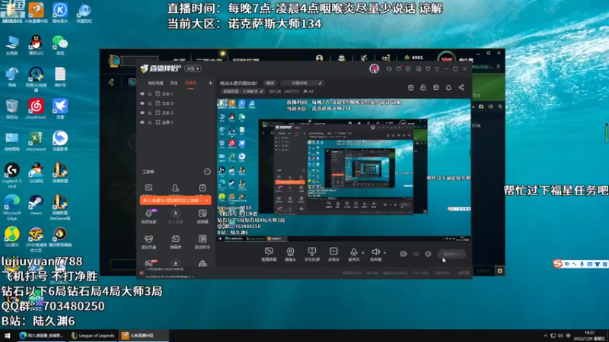Mute the 扬声器 speaker
This screenshot has width=609, height=342.
click(x=375, y=254)
